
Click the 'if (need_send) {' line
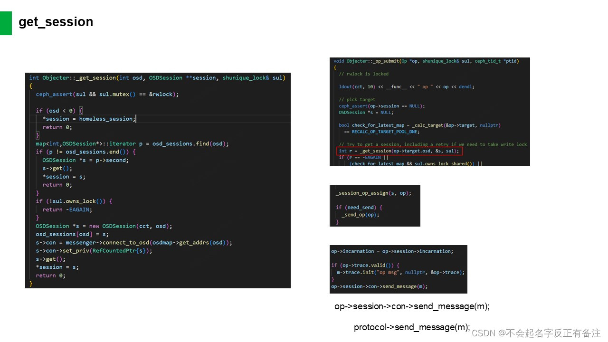(359, 208)
